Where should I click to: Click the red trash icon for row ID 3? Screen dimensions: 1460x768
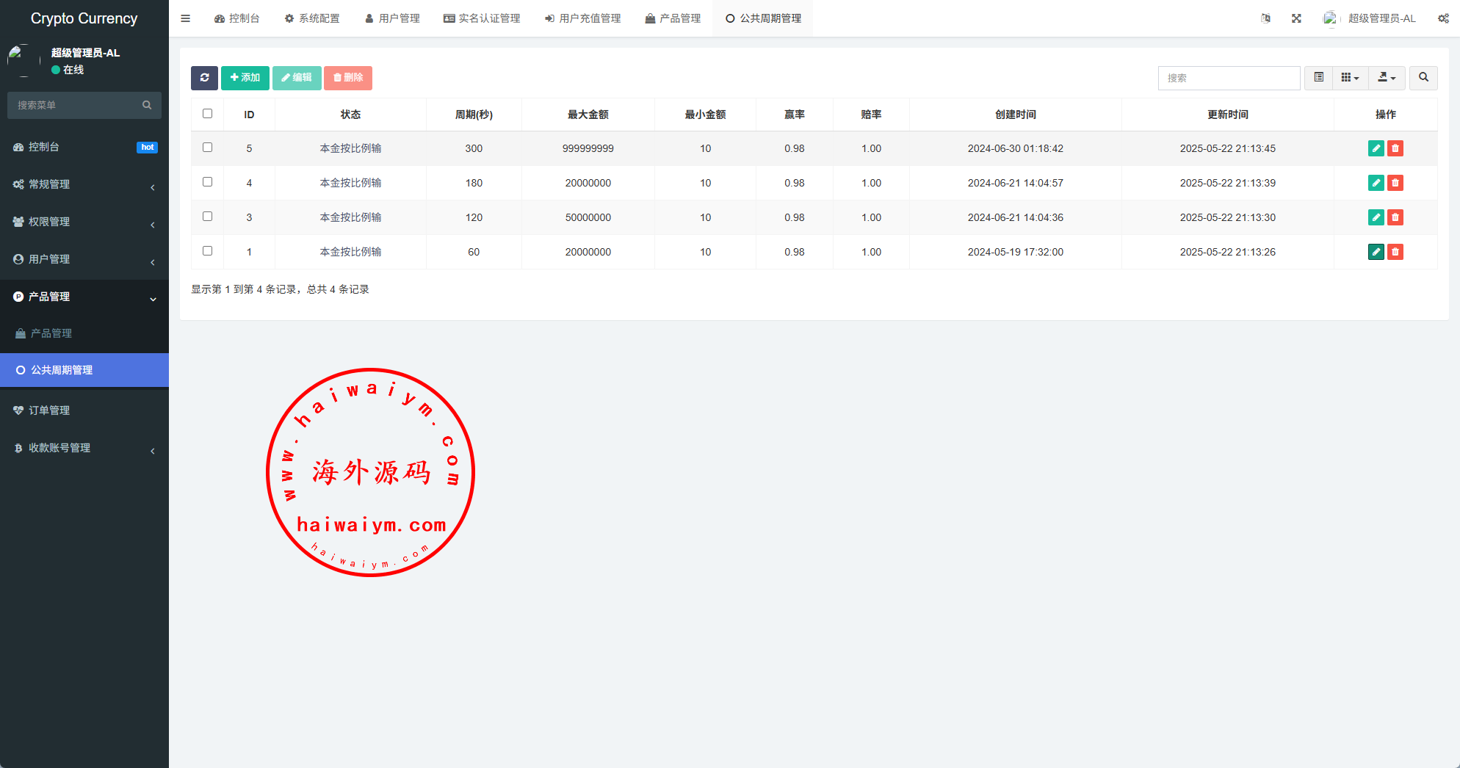click(1395, 217)
